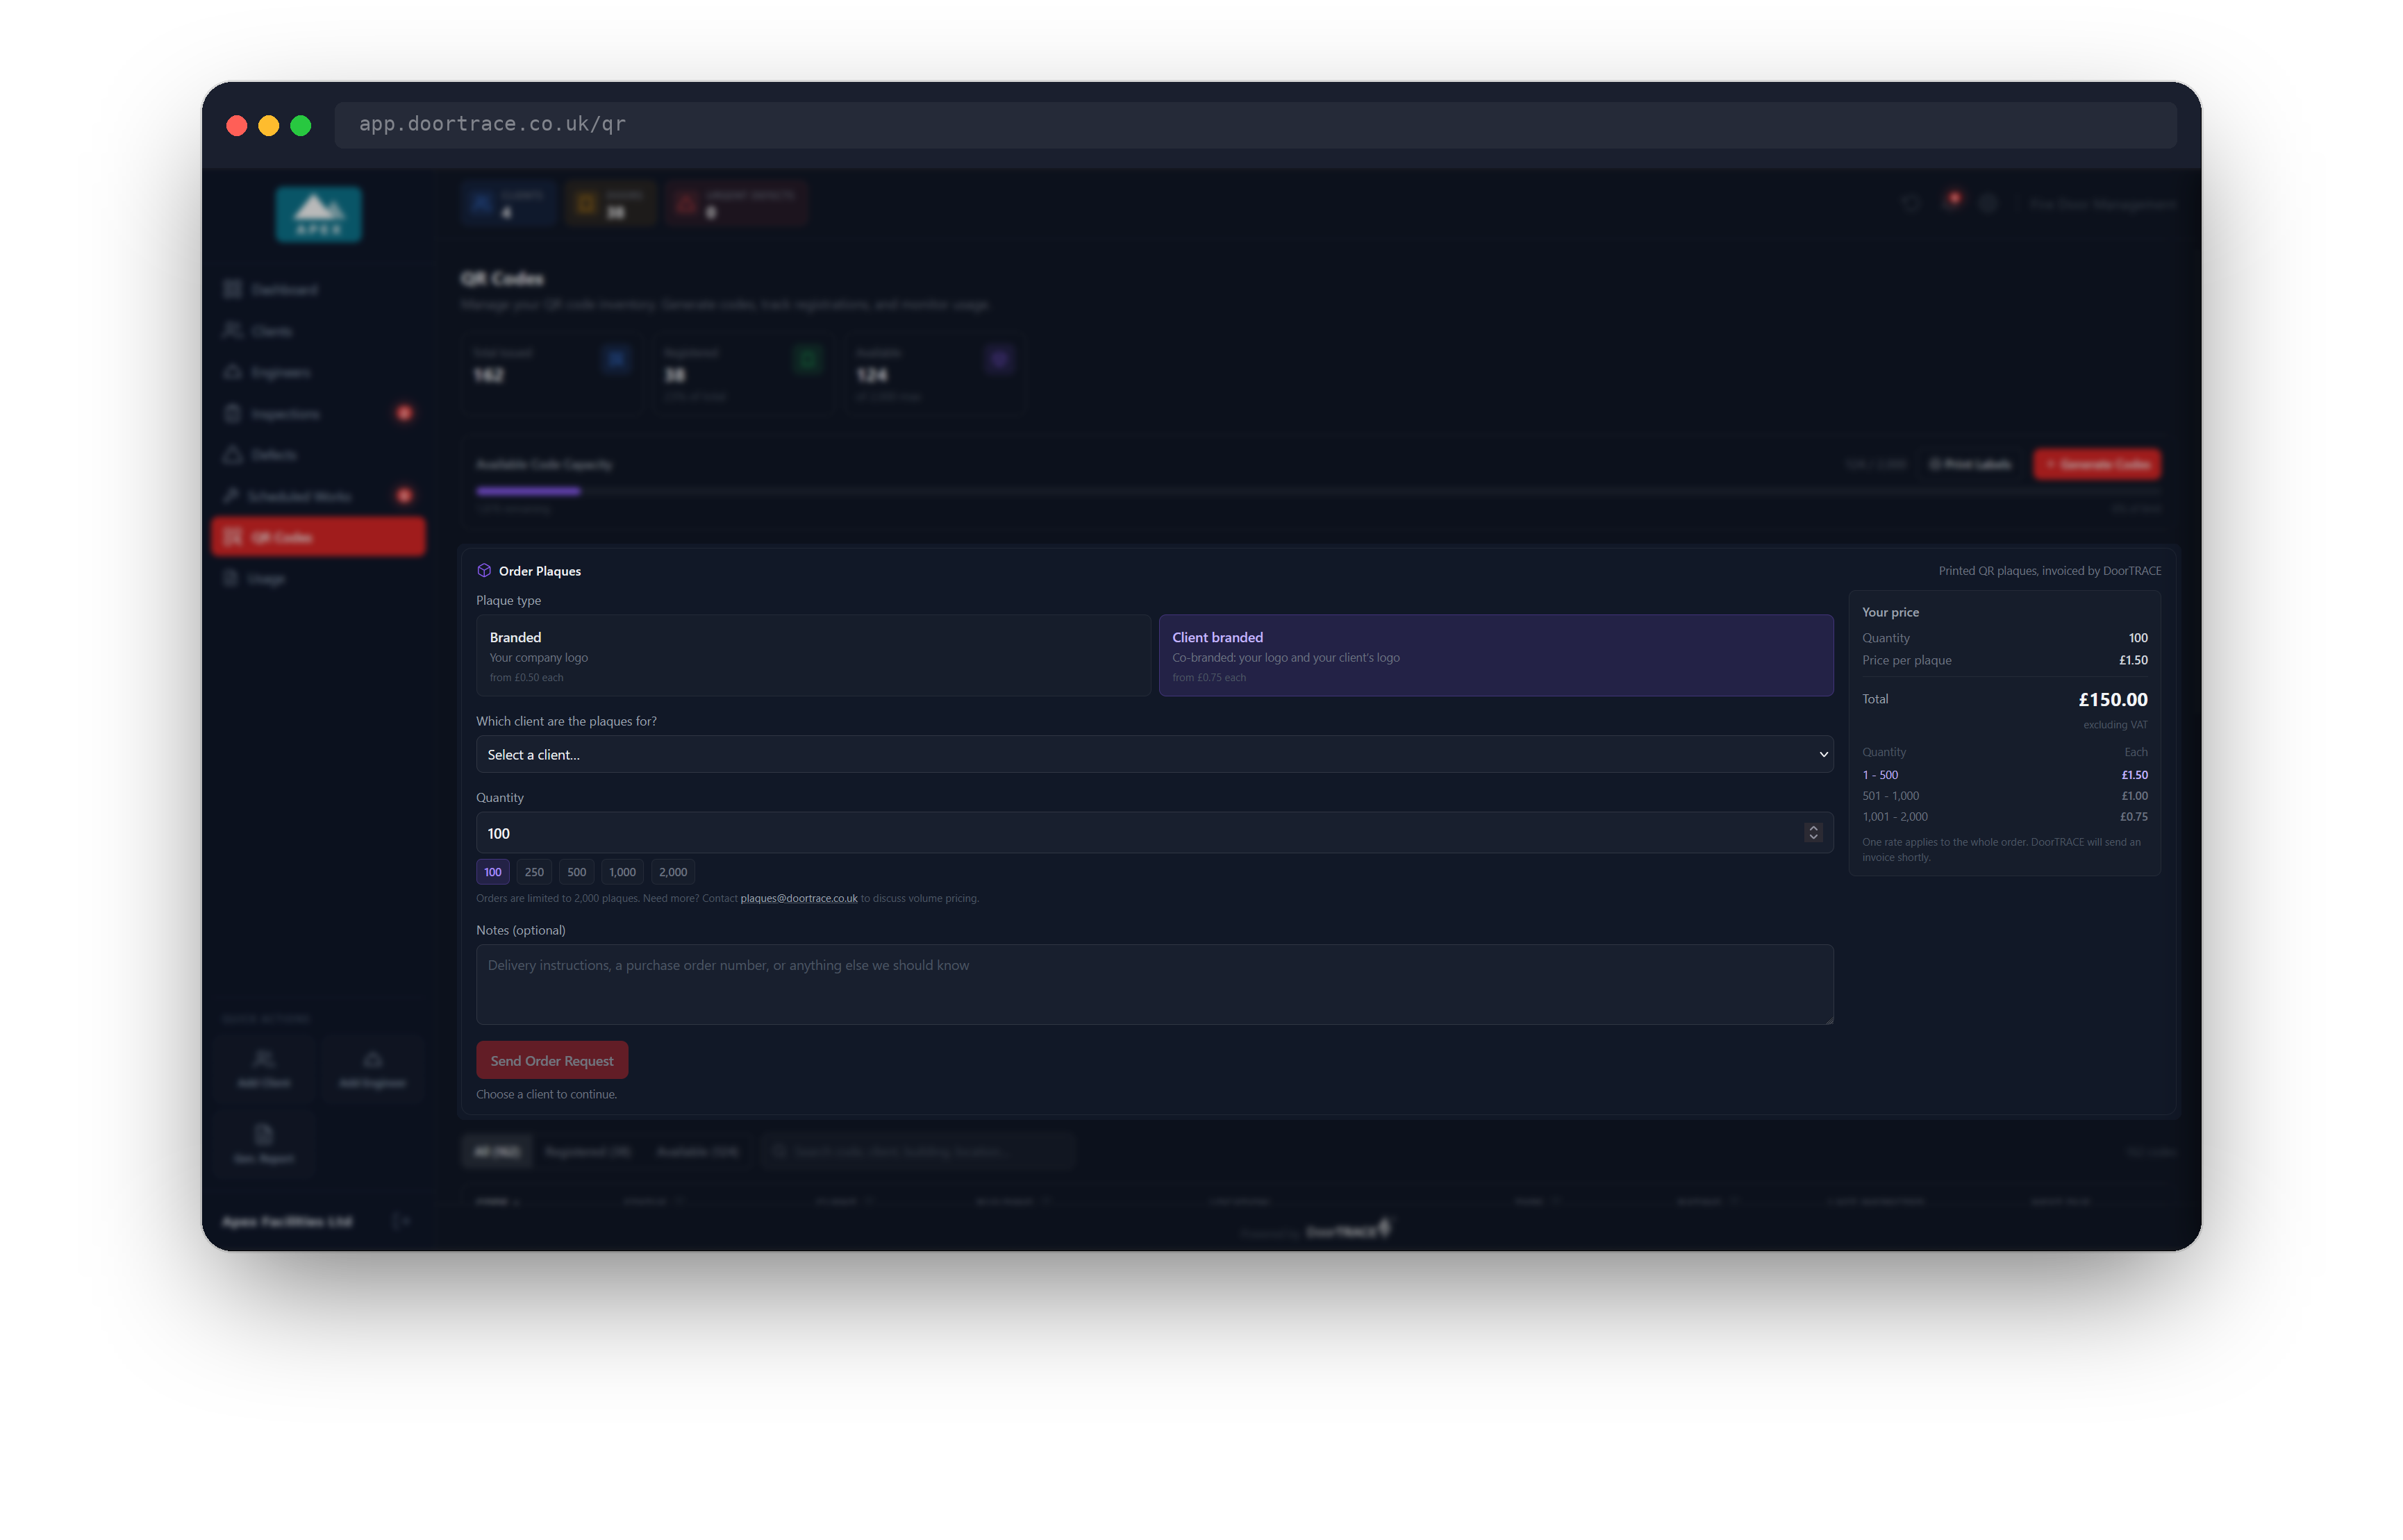Click the Your price heading

pyautogui.click(x=1890, y=612)
